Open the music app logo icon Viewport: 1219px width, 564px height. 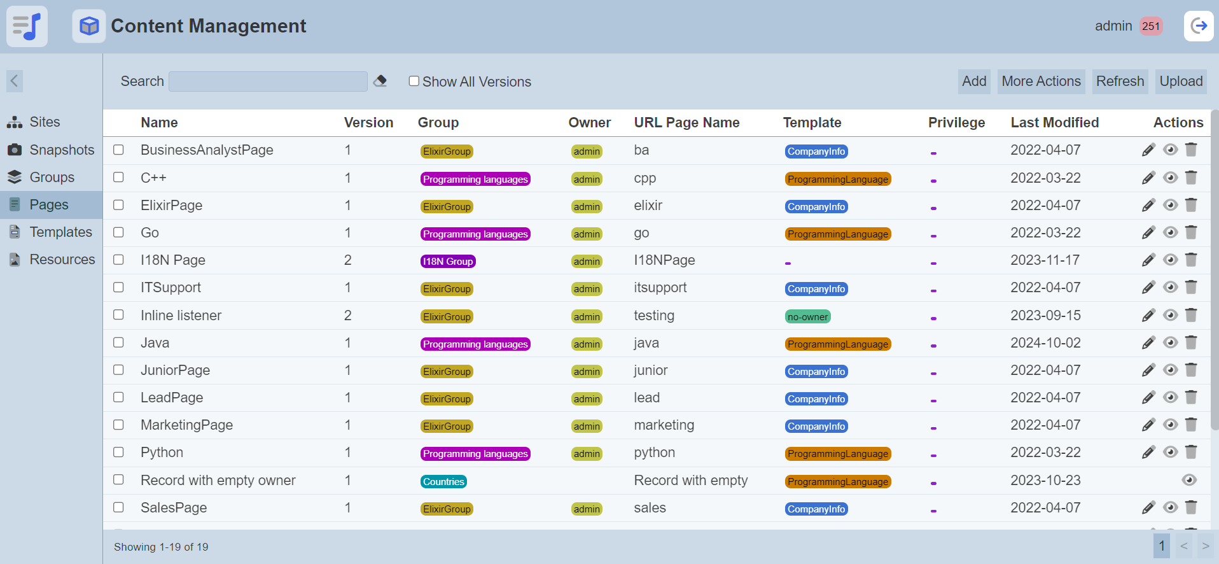point(27,26)
